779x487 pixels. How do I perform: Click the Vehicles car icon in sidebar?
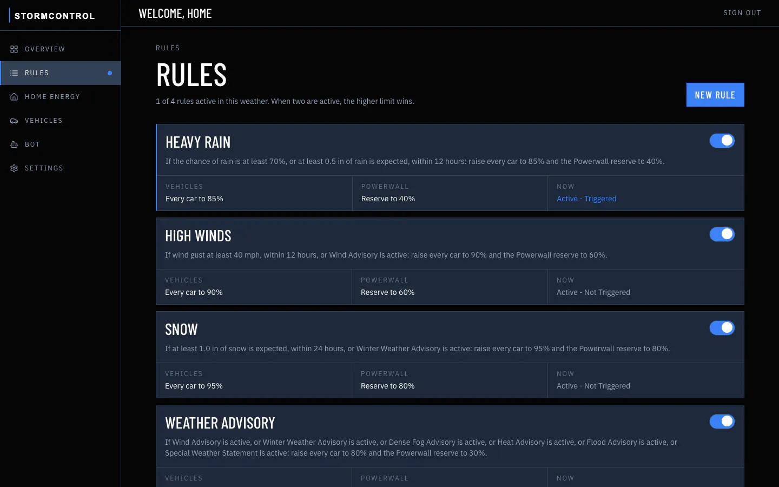(x=14, y=121)
